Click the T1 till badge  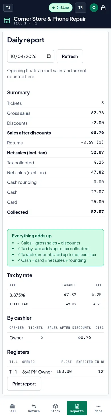pos(8,8)
